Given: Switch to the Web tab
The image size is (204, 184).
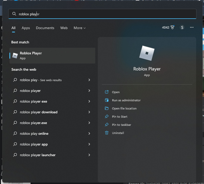Looking at the screenshot, I should [64, 28].
